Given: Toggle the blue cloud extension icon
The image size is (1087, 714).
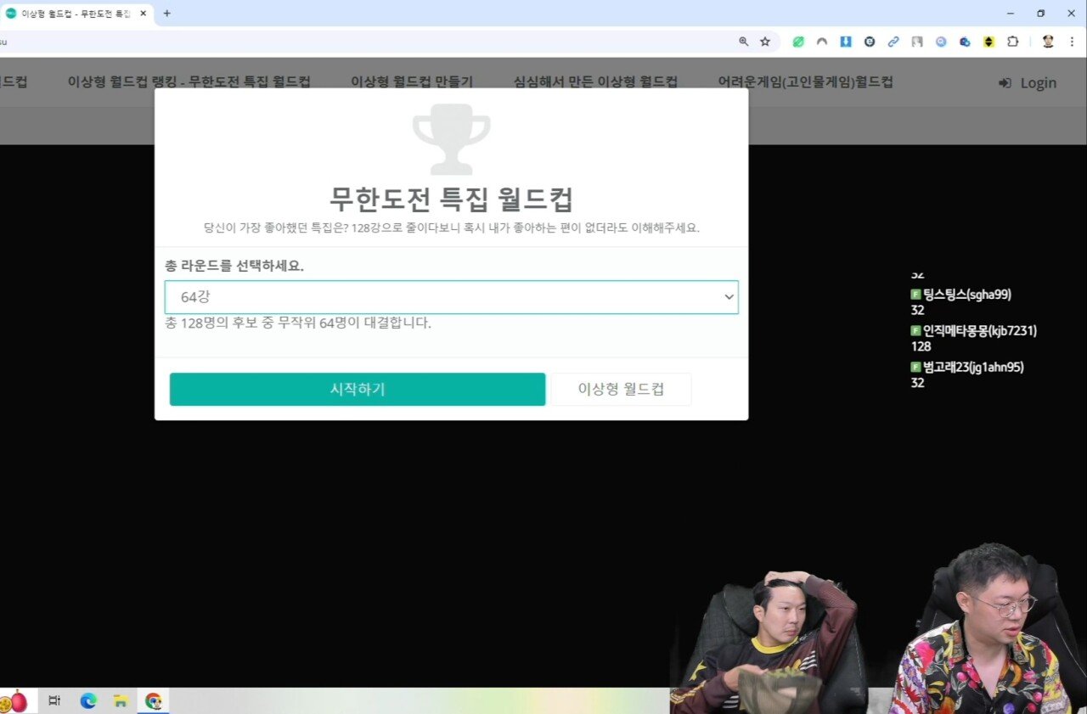Looking at the screenshot, I should pos(964,41).
